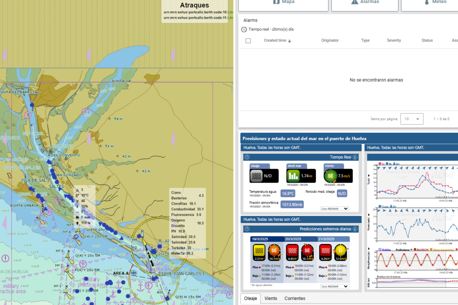Click the Severity column header
This screenshot has height=305, width=458.
click(x=394, y=40)
